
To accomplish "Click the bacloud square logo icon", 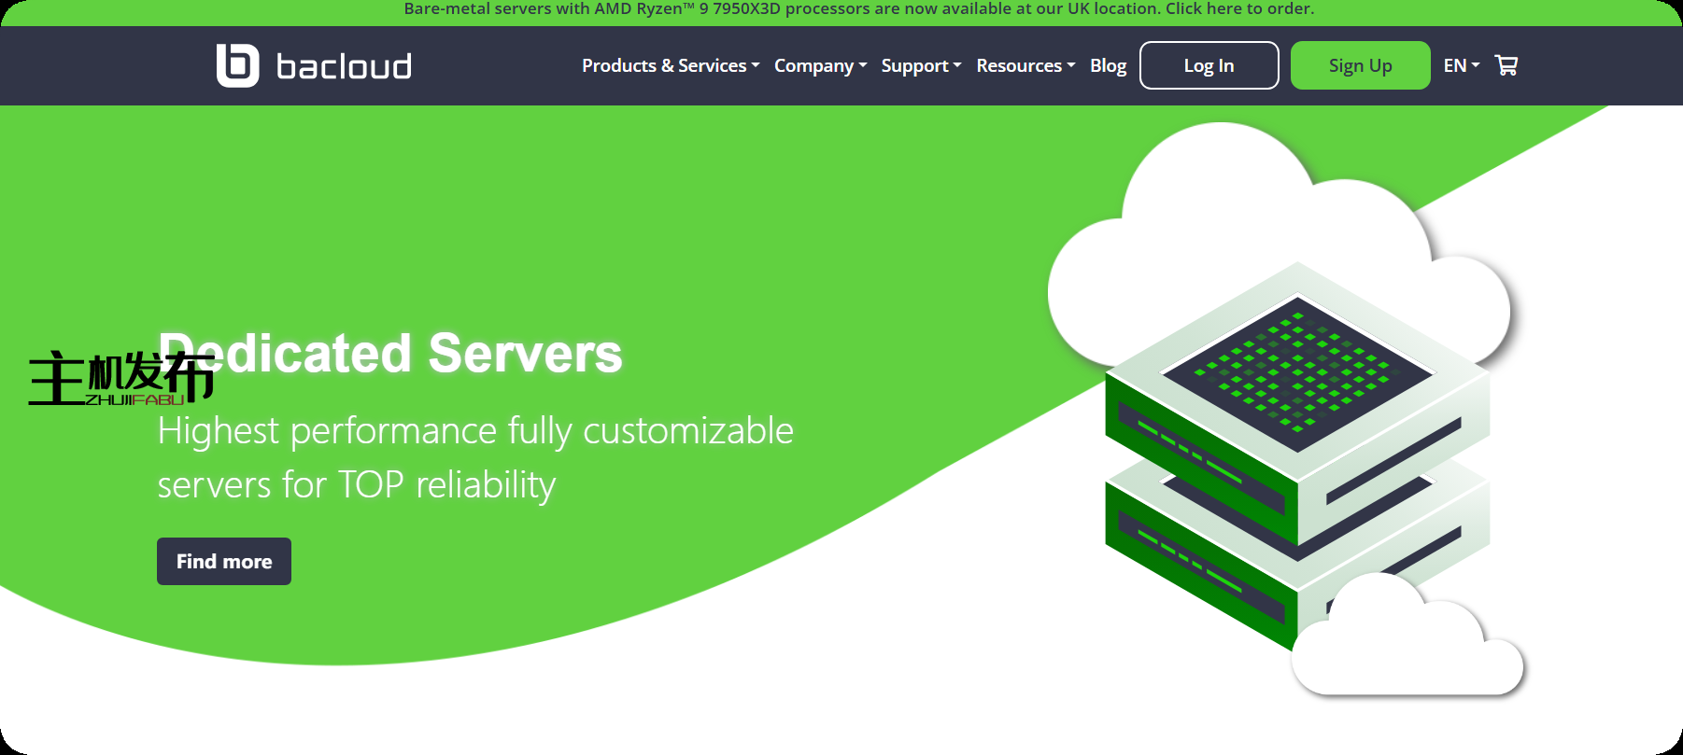I will [x=237, y=65].
